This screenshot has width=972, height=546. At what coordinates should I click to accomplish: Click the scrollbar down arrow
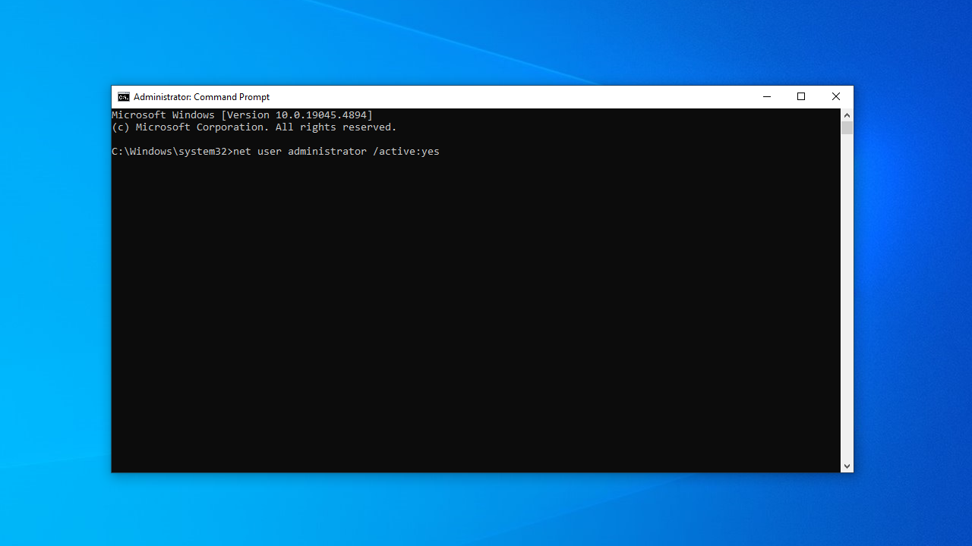[847, 466]
